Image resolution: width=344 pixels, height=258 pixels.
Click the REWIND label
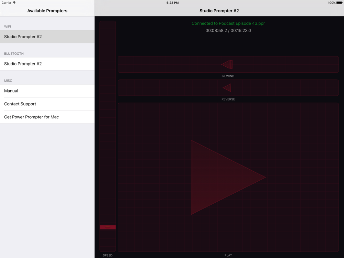[x=228, y=76]
